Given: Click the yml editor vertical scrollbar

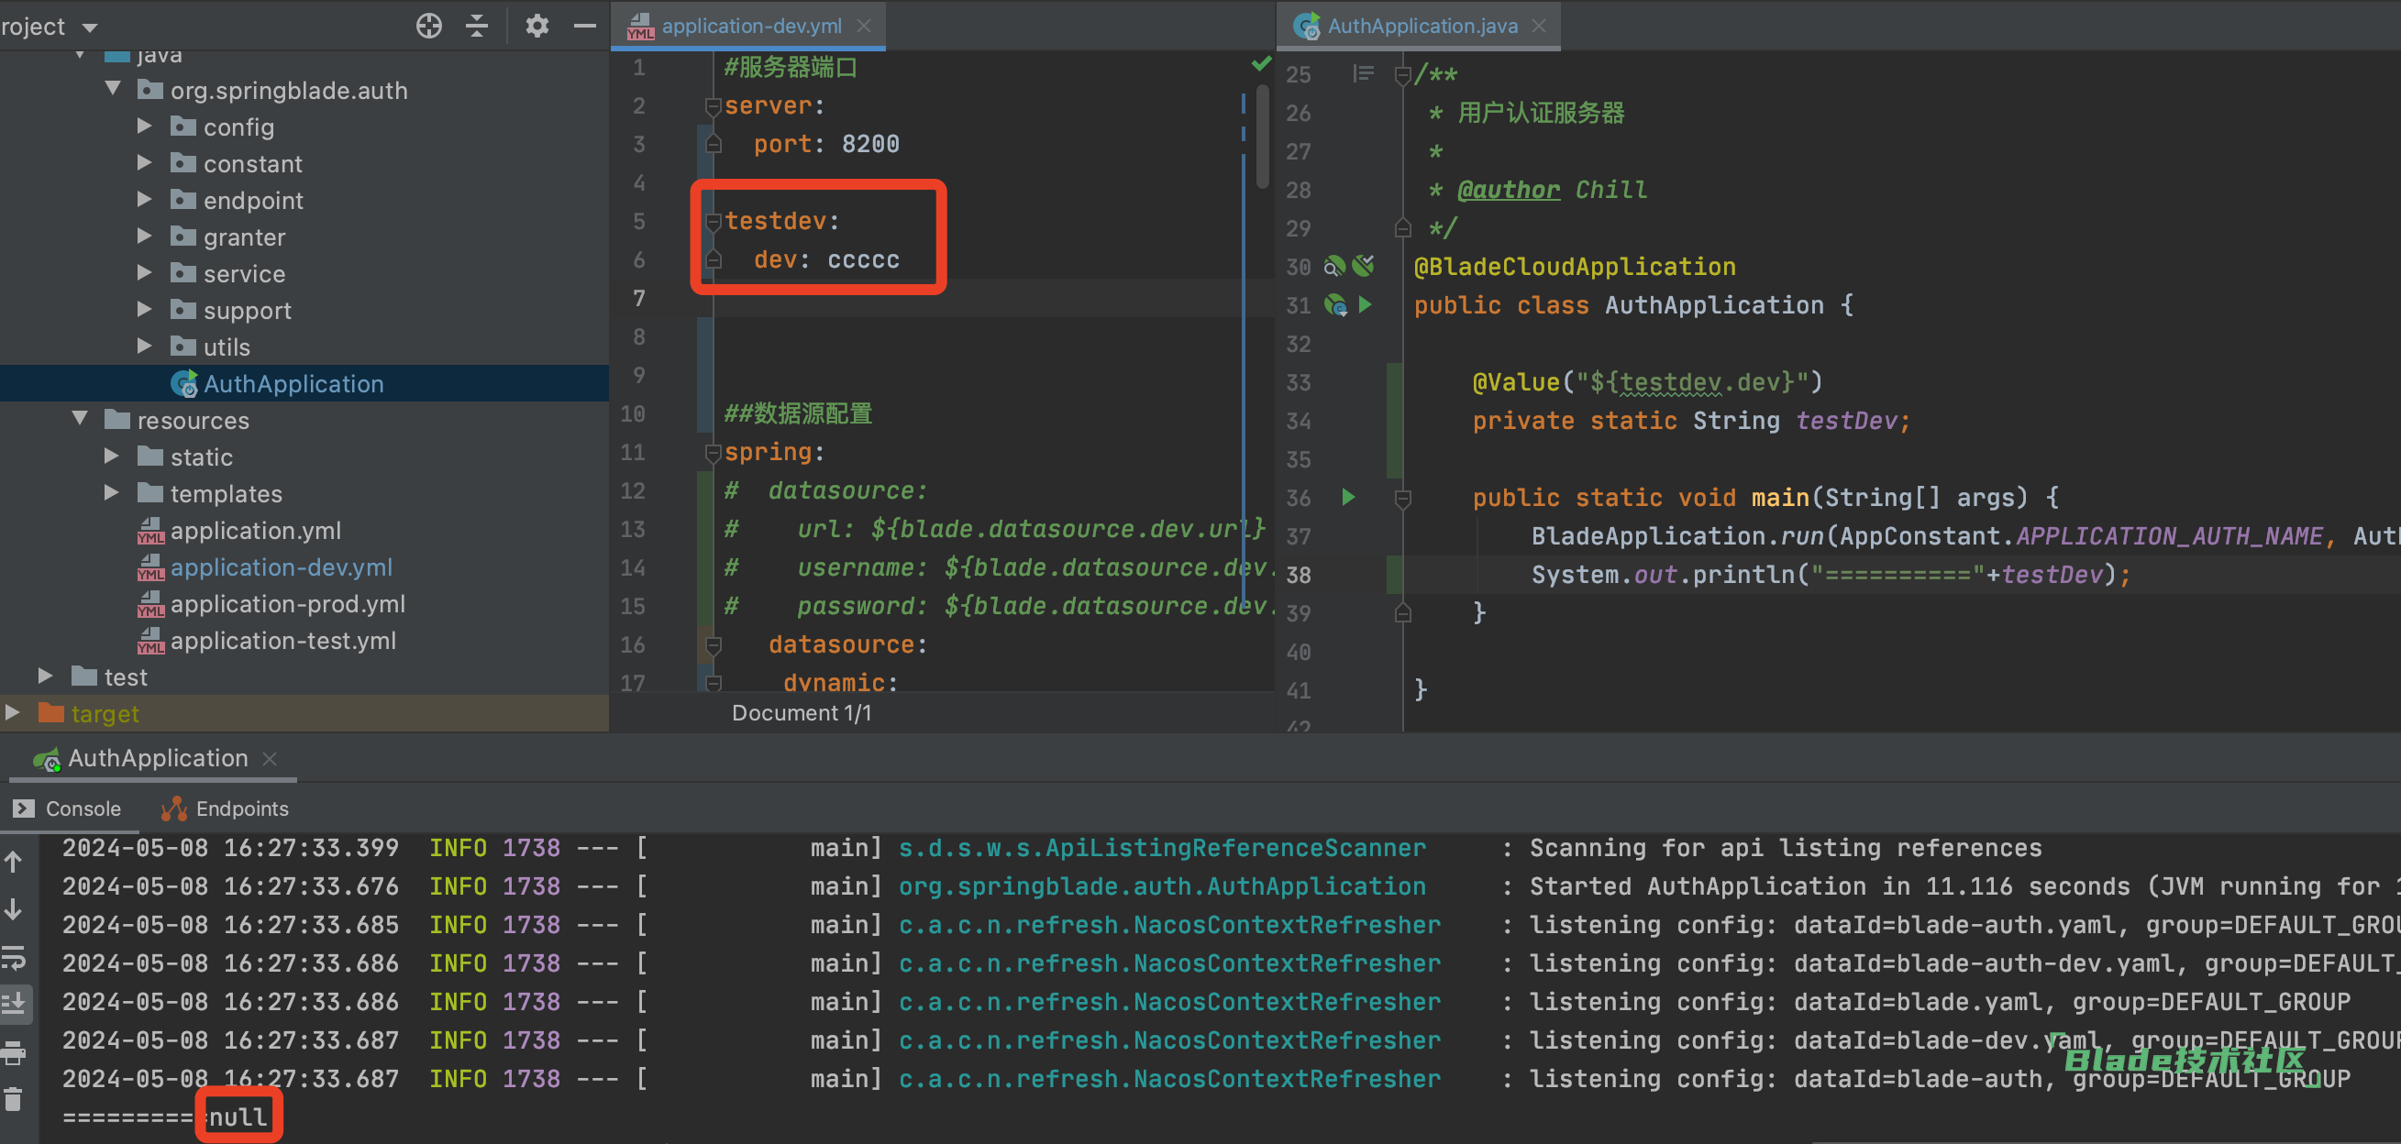Looking at the screenshot, I should (1263, 135).
